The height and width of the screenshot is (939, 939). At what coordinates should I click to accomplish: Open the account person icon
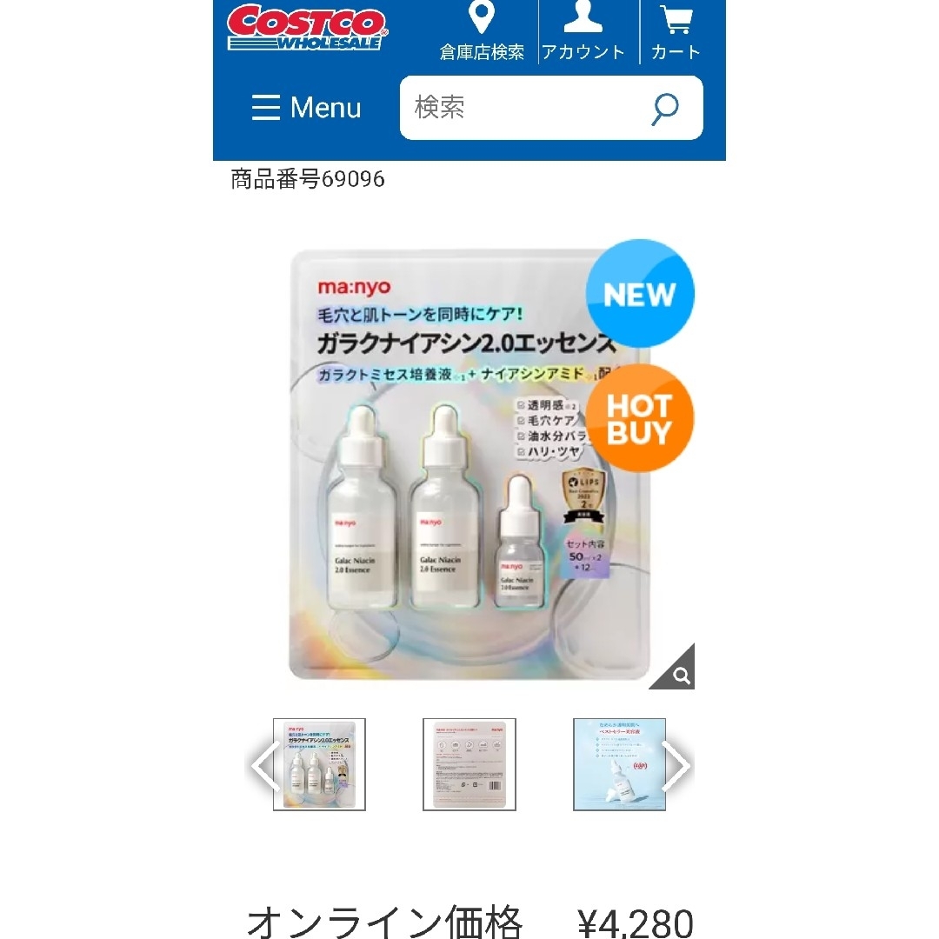click(583, 17)
